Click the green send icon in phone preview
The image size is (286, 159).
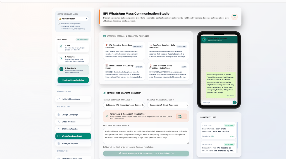click(x=235, y=102)
